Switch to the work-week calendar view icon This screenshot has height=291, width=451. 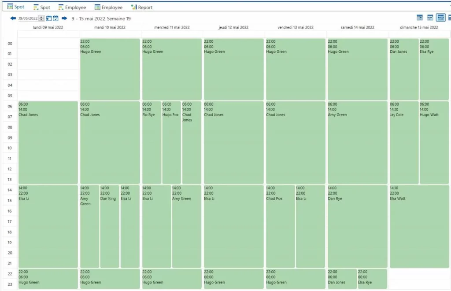[430, 18]
